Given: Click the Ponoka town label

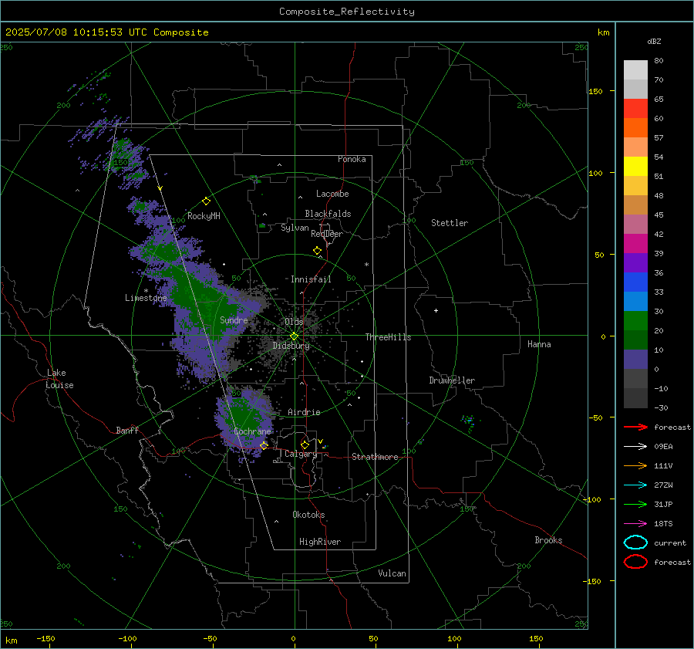Looking at the screenshot, I should (x=352, y=159).
